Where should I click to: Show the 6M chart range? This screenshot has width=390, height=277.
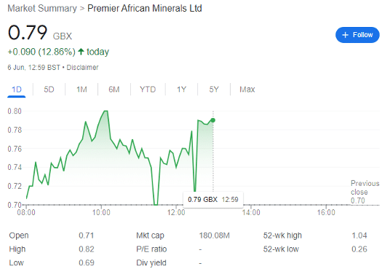[x=114, y=89]
